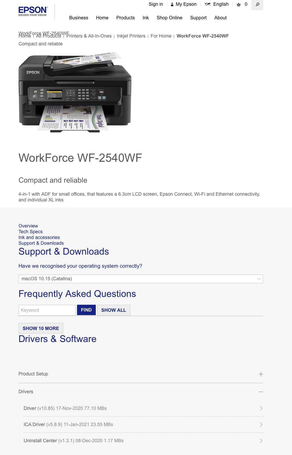Click the Epson logo
The height and width of the screenshot is (455, 292).
[33, 11]
